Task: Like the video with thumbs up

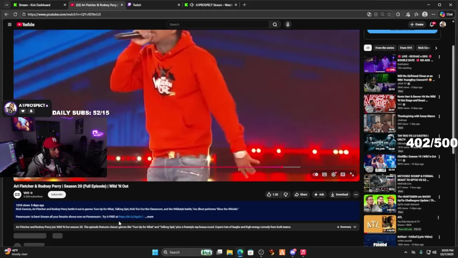Action: pos(272,195)
